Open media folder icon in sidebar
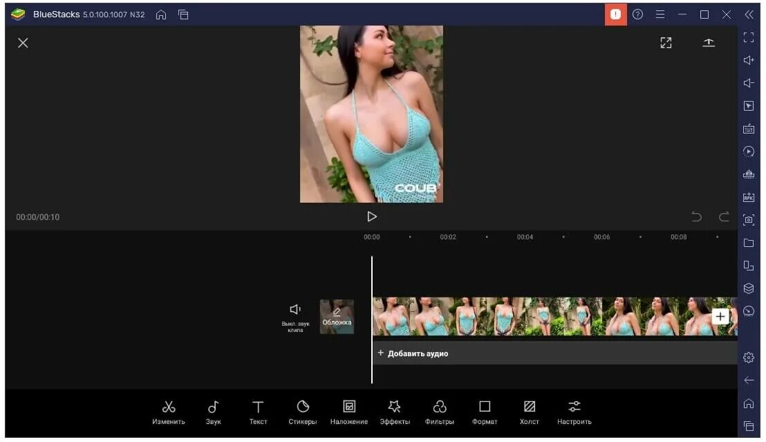Screen dimensions: 766x442 (749, 243)
